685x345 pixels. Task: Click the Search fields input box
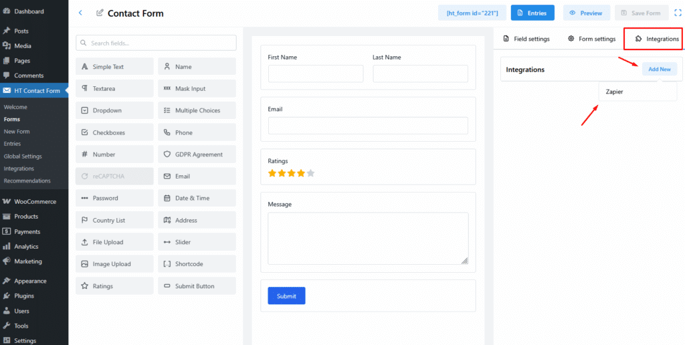[x=156, y=43]
